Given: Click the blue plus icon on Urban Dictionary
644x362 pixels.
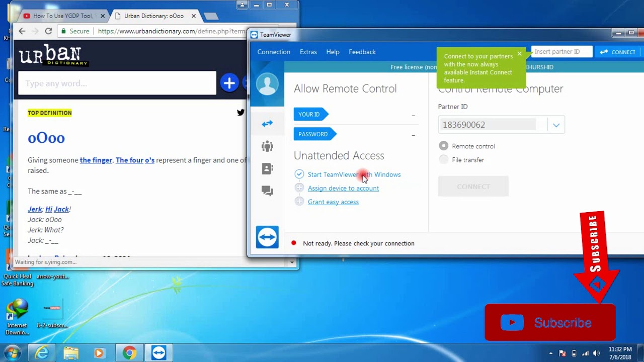Looking at the screenshot, I should [x=229, y=83].
